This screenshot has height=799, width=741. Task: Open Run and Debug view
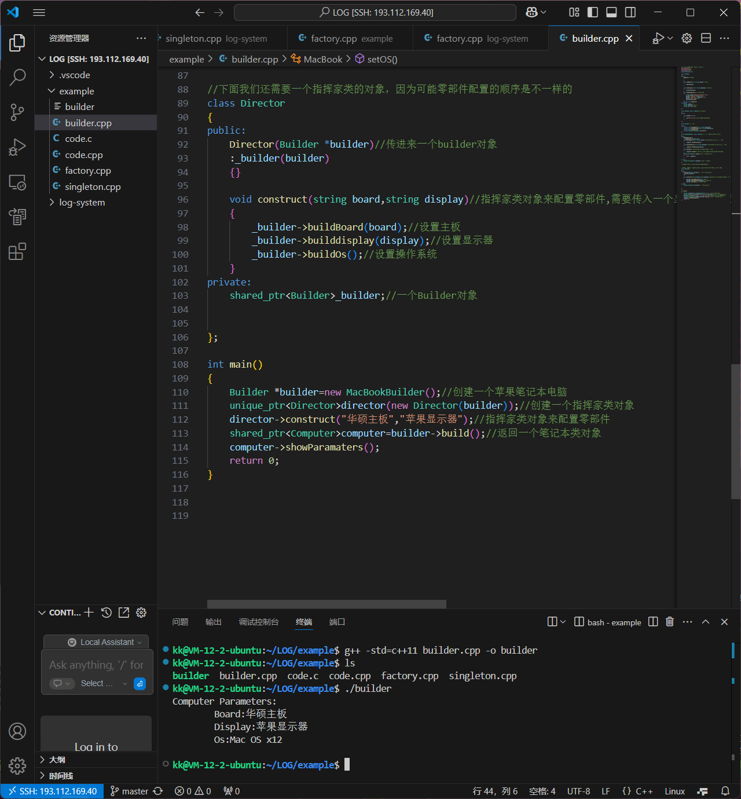coord(17,147)
